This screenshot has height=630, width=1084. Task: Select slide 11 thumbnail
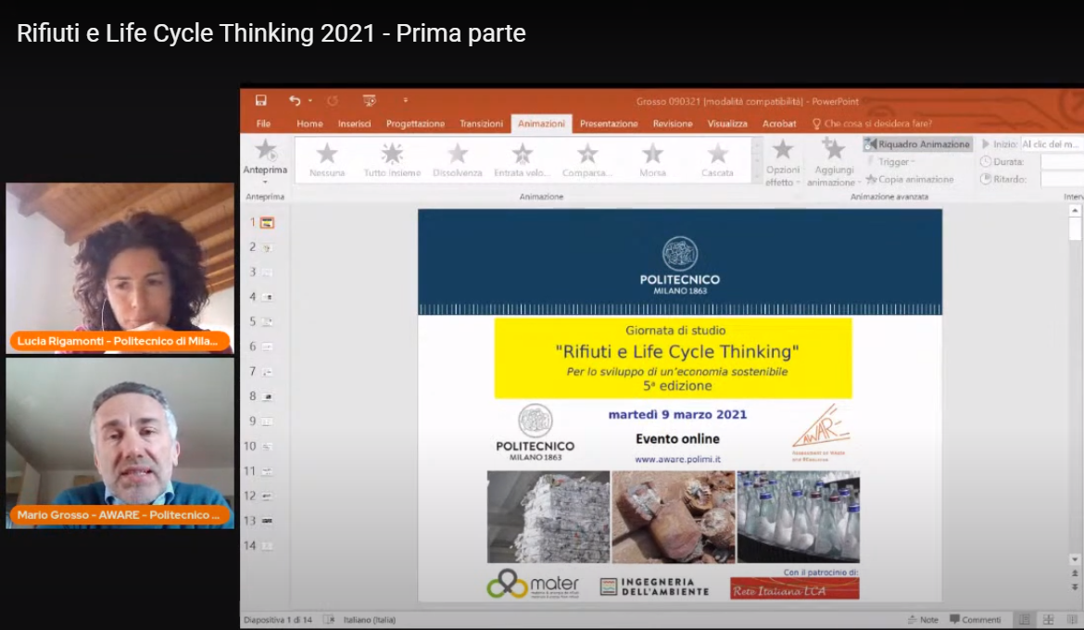267,472
